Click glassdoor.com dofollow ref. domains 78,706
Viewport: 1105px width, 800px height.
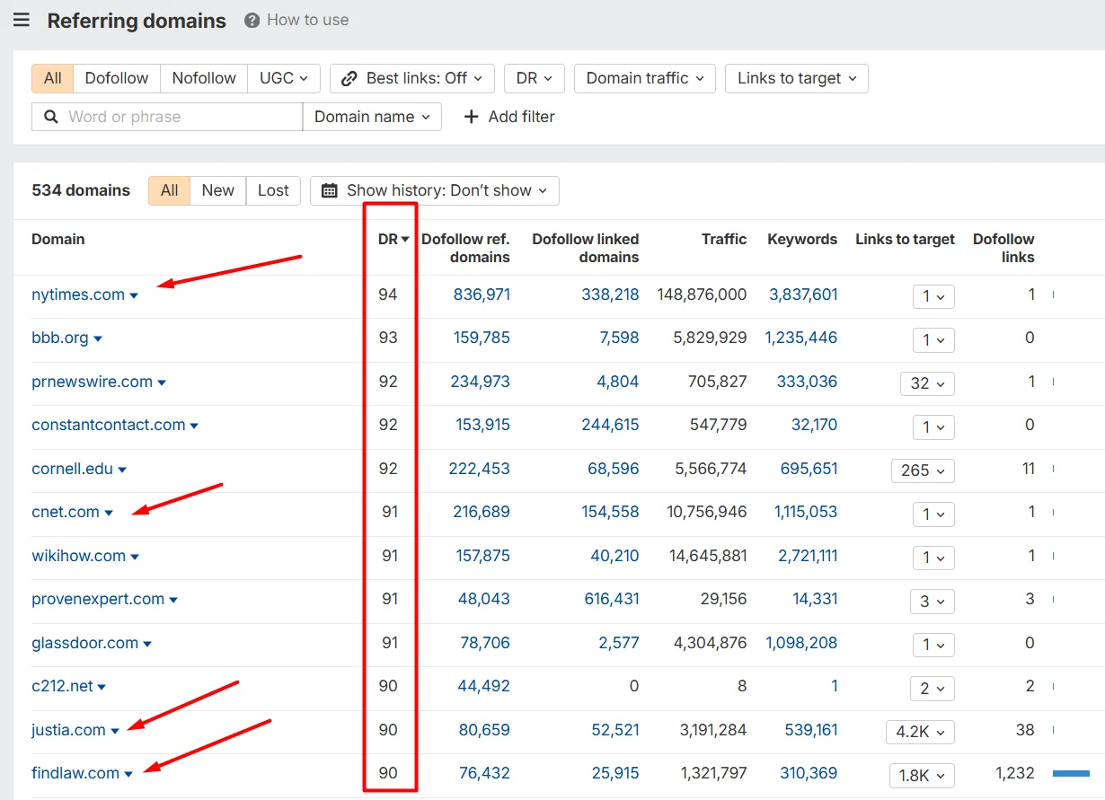tap(486, 643)
